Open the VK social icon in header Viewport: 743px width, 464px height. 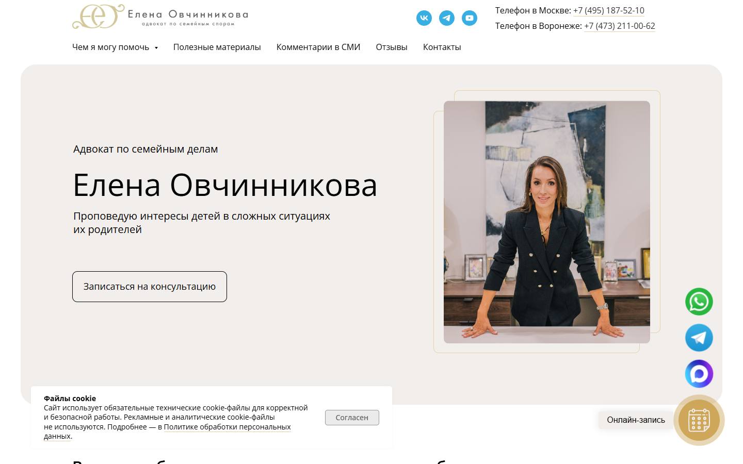pyautogui.click(x=424, y=18)
